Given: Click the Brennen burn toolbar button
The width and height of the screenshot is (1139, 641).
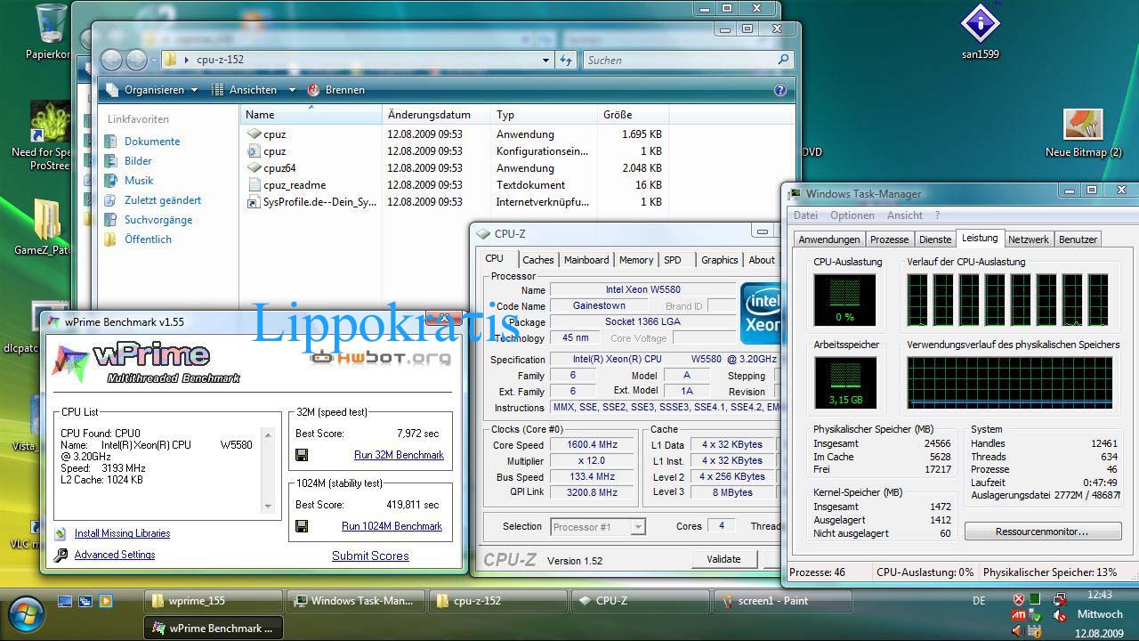Looking at the screenshot, I should point(336,90).
